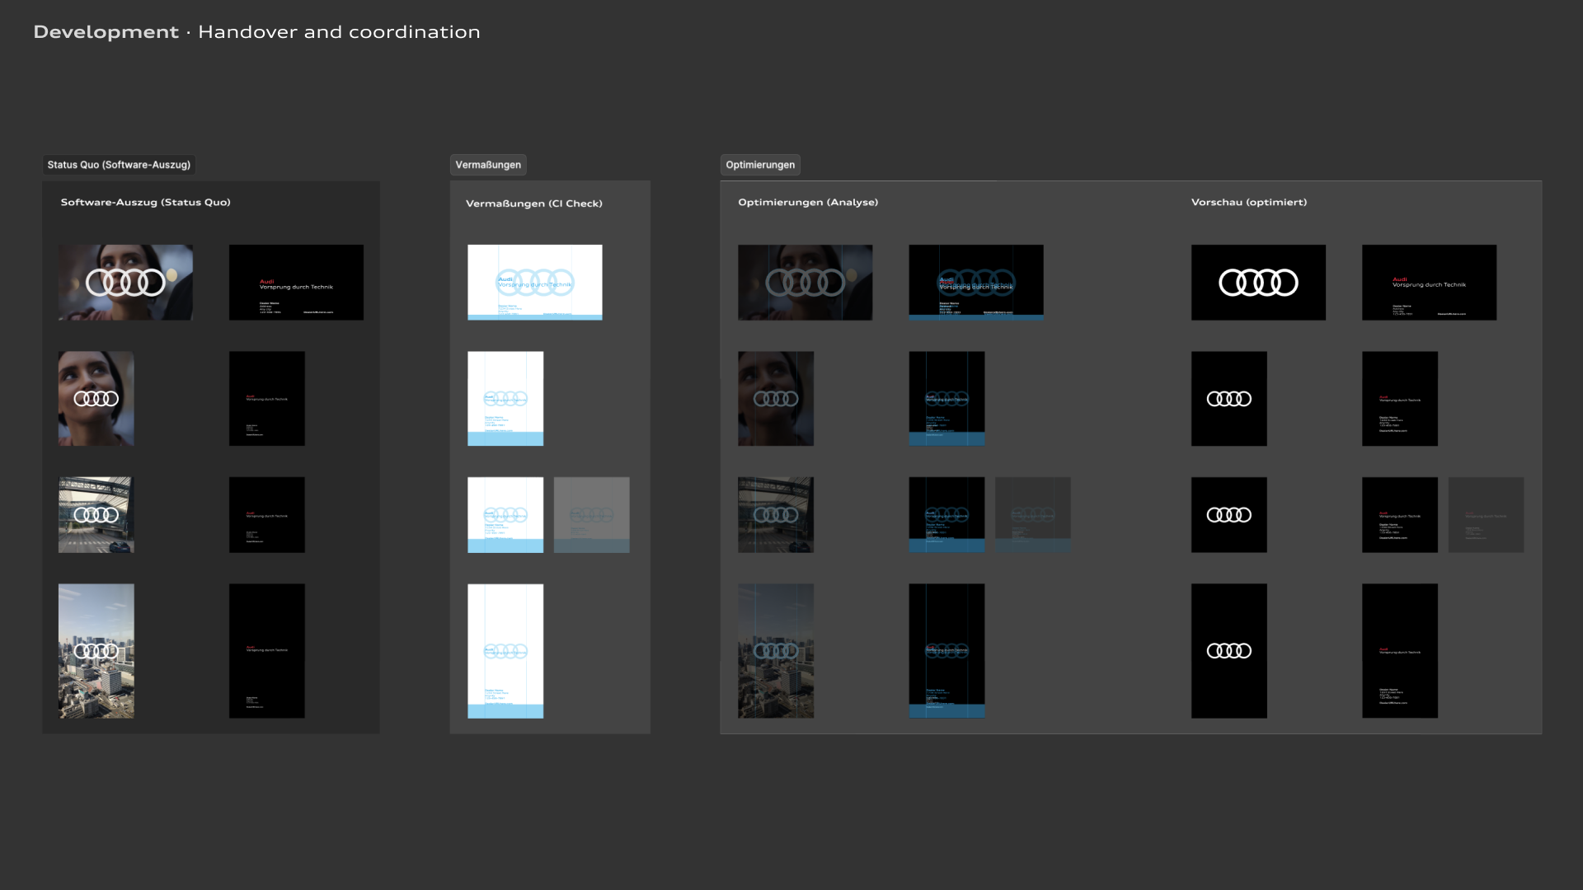Select the landscape black card with blue guides in Analyse
Viewport: 1583px width, 890px height.
(x=975, y=283)
